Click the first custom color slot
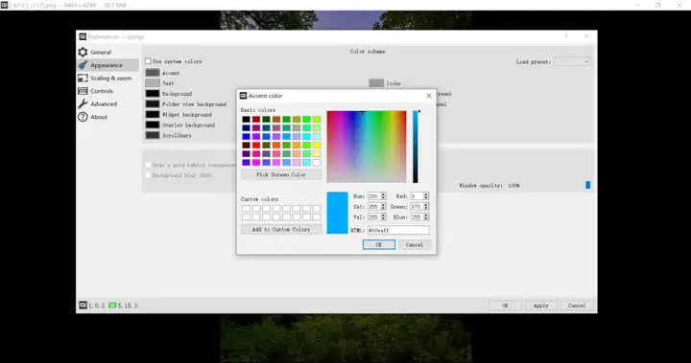691x363 pixels. pyautogui.click(x=246, y=208)
